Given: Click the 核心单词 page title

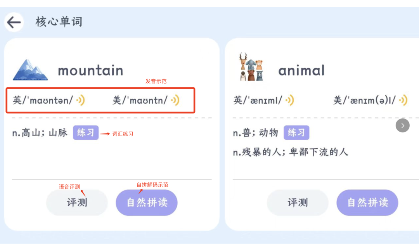Looking at the screenshot, I should (59, 22).
